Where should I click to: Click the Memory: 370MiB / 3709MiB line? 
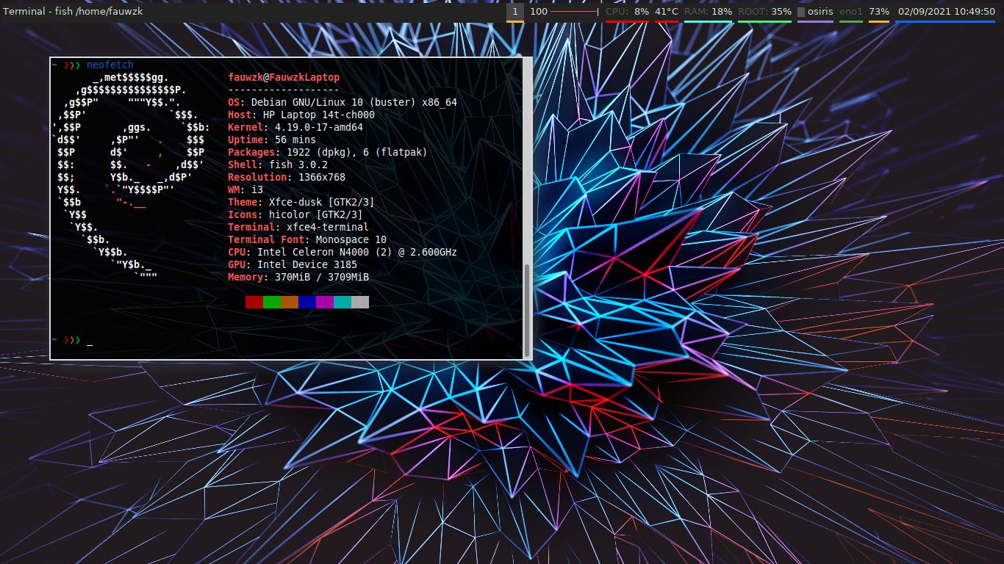[x=298, y=277]
